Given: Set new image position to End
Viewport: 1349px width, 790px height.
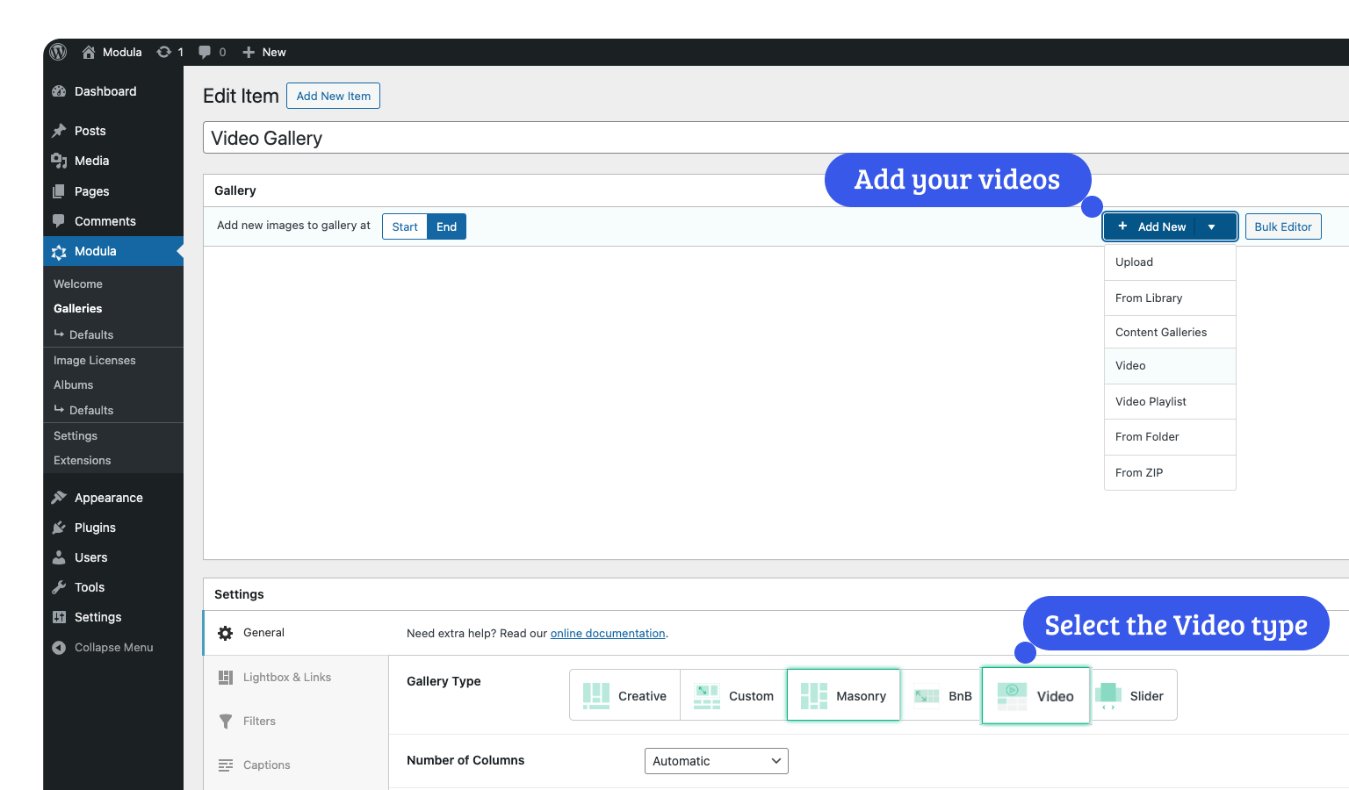Looking at the screenshot, I should point(446,226).
